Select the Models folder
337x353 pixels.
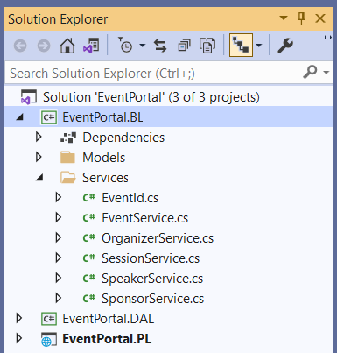coord(104,158)
